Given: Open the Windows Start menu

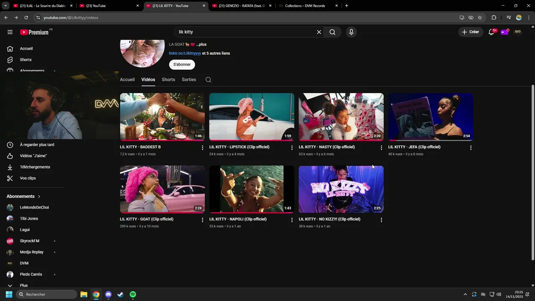Looking at the screenshot, I should (9, 294).
